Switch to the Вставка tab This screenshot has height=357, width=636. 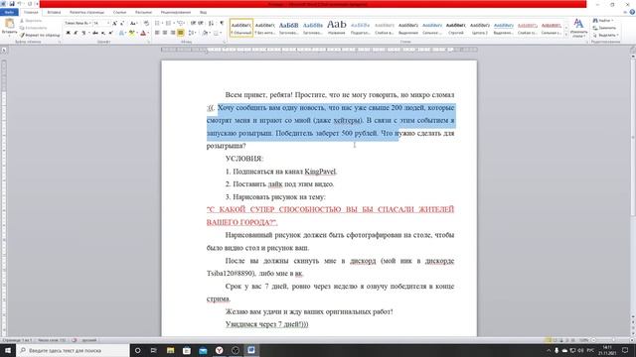pyautogui.click(x=54, y=13)
